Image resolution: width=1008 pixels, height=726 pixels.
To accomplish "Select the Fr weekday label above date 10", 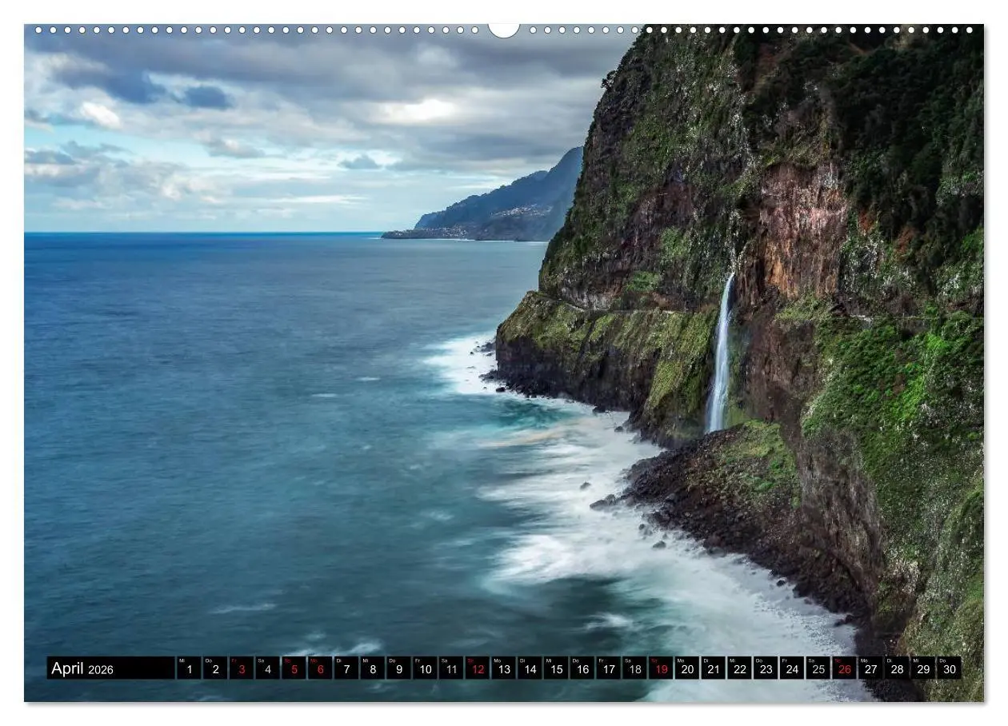I will point(418,659).
